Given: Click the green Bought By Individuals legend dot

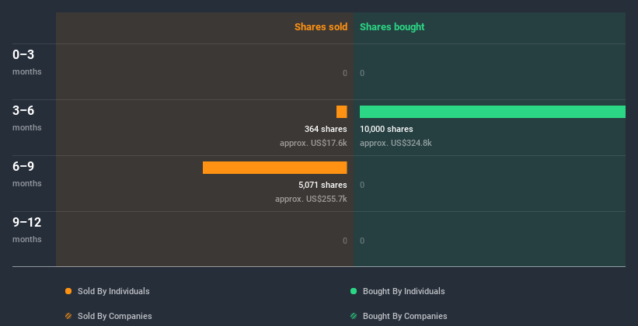Looking at the screenshot, I should point(354,291).
